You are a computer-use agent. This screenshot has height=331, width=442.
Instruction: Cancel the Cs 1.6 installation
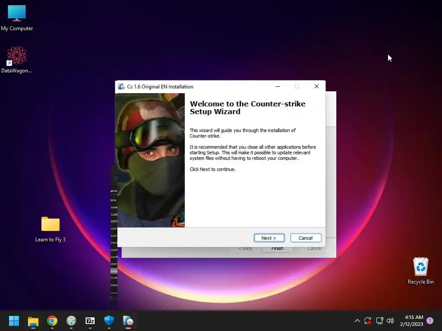click(306, 238)
